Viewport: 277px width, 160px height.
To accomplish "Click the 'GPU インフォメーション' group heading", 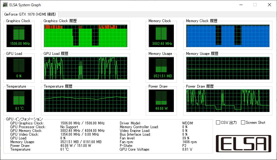I will click(x=24, y=119).
